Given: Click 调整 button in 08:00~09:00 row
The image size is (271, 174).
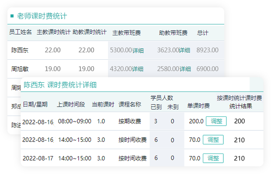Looking at the screenshot, I should click(x=216, y=121).
